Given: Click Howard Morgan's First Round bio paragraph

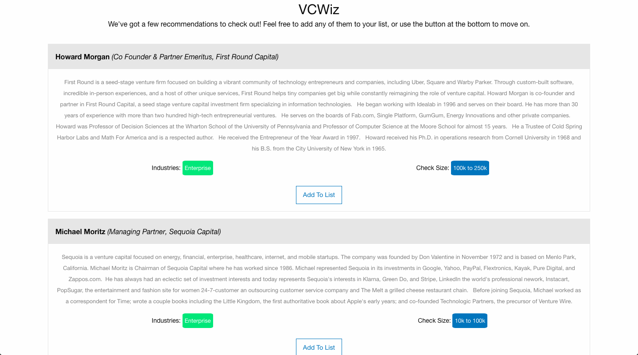Looking at the screenshot, I should pos(319,115).
